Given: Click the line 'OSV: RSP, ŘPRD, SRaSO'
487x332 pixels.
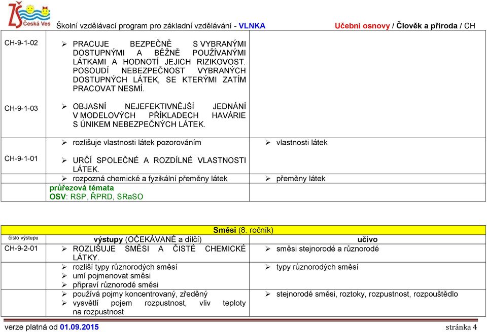Looking at the screenshot, I should point(96,196).
